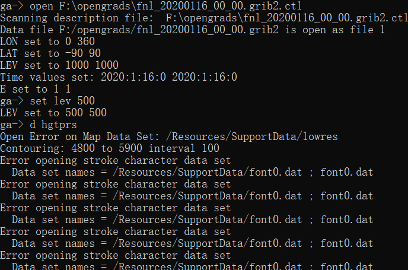Click the first 'Error opening stroke character' line
This screenshot has height=270, width=408.
pyautogui.click(x=116, y=160)
